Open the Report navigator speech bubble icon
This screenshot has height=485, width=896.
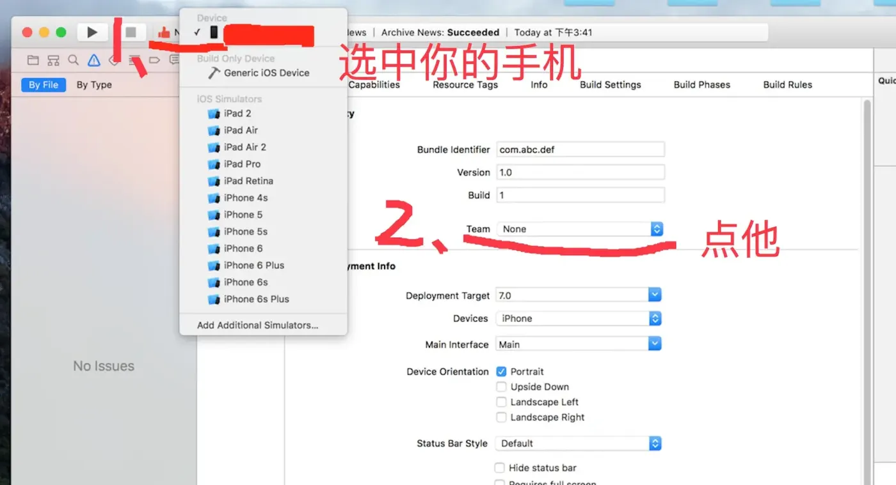(174, 60)
